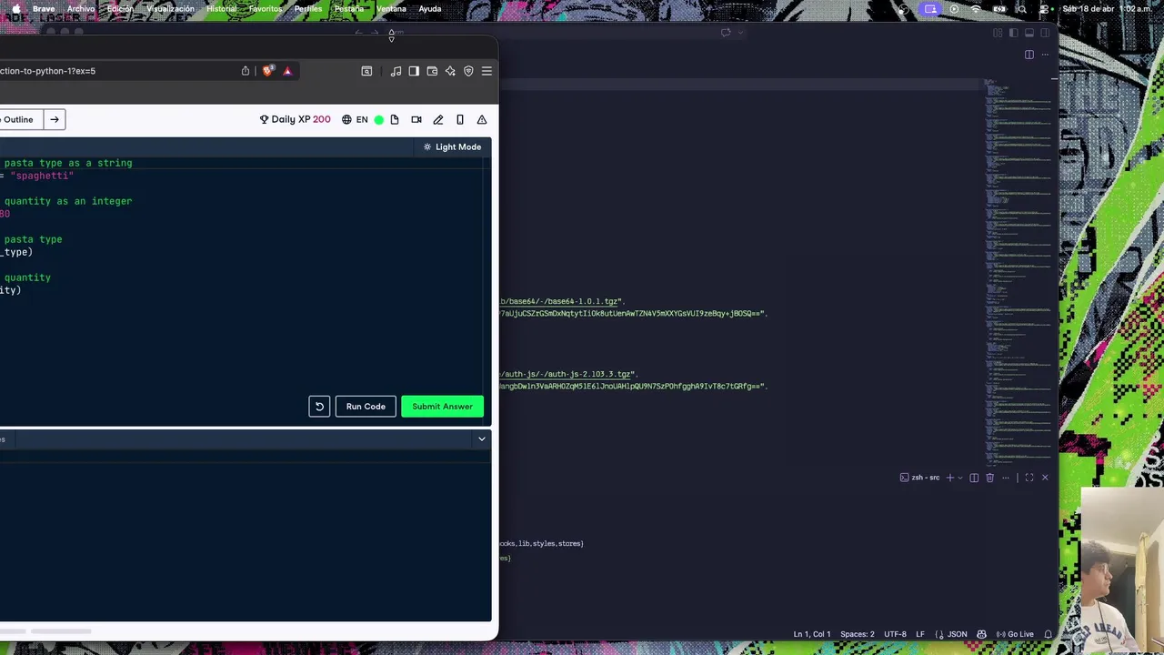The height and width of the screenshot is (655, 1164).
Task: Click Wi-Fi icon in macOS menu bar
Action: [976, 9]
